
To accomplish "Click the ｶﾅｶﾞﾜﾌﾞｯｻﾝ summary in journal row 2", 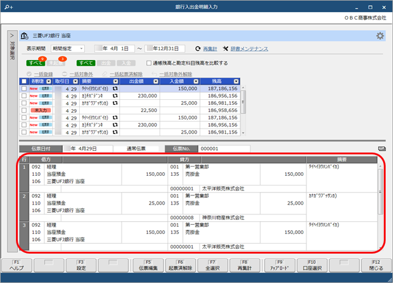I will (x=322, y=196).
